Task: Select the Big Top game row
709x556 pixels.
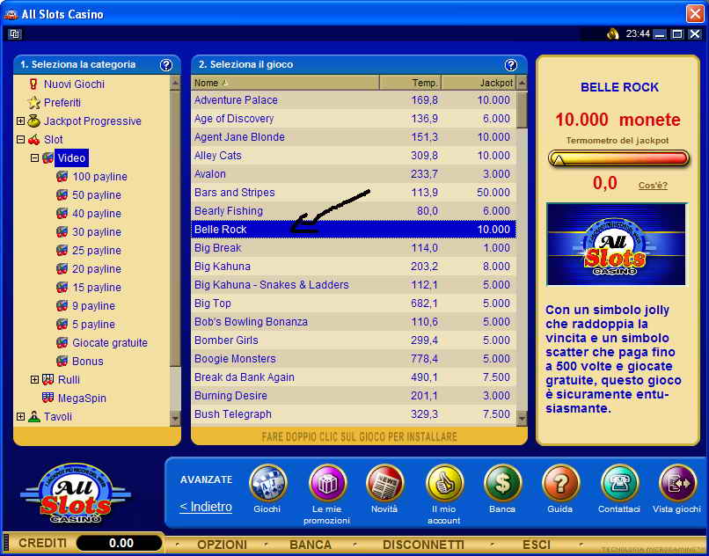Action: click(x=354, y=304)
